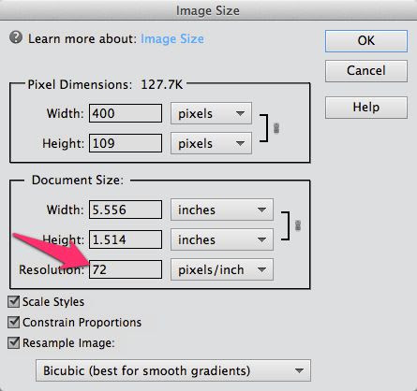This screenshot has width=417, height=391.
Task: Expand the document width inches dropdown
Action: (x=222, y=210)
